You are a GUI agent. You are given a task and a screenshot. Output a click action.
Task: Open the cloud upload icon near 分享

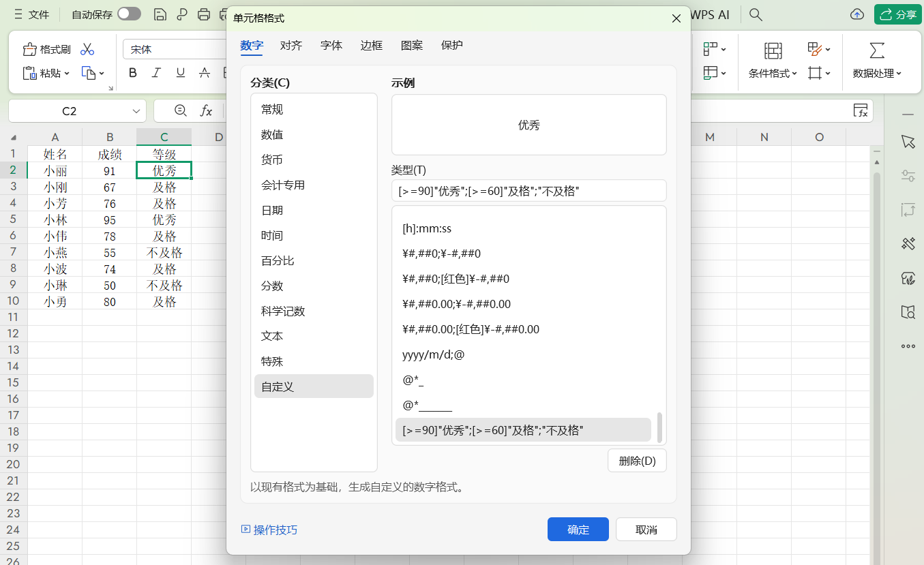point(856,14)
